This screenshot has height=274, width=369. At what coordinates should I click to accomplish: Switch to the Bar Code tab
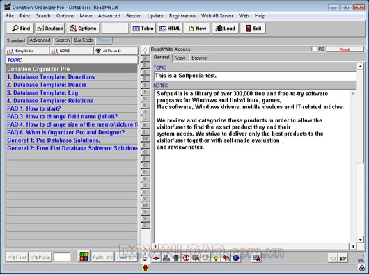click(x=84, y=40)
